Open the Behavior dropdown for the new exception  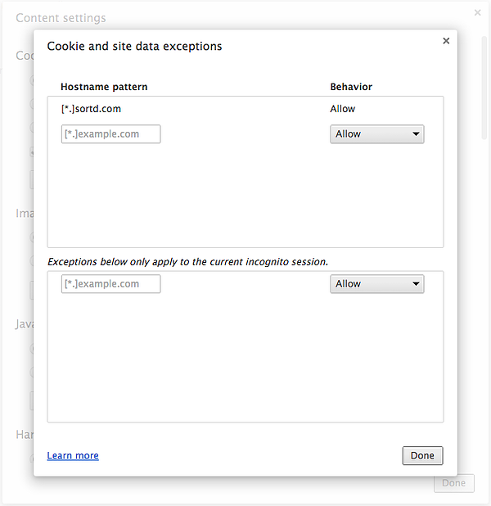pyautogui.click(x=376, y=134)
